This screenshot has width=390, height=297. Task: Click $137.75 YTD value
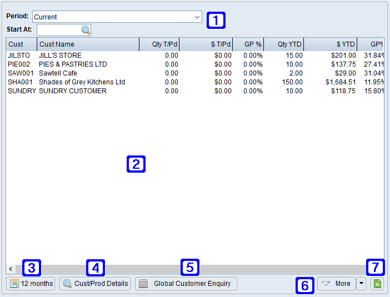tap(343, 64)
